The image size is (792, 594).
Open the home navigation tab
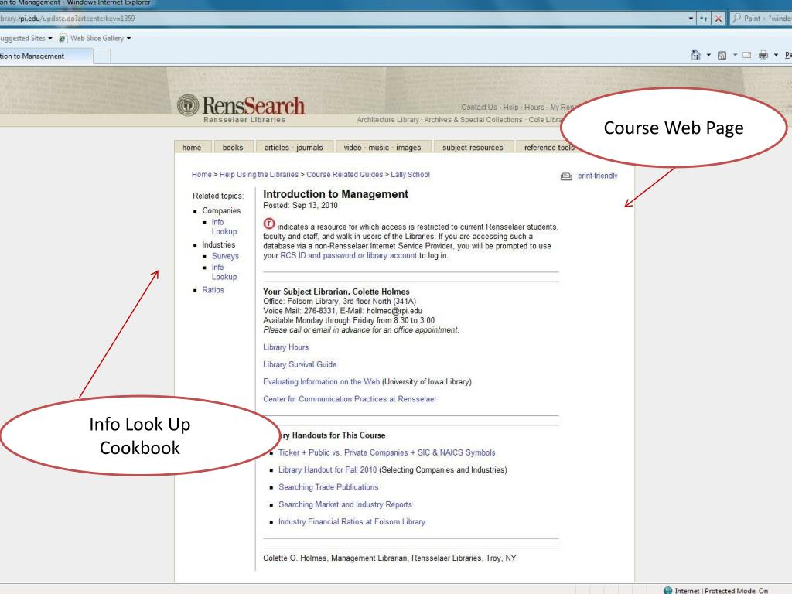coord(192,148)
